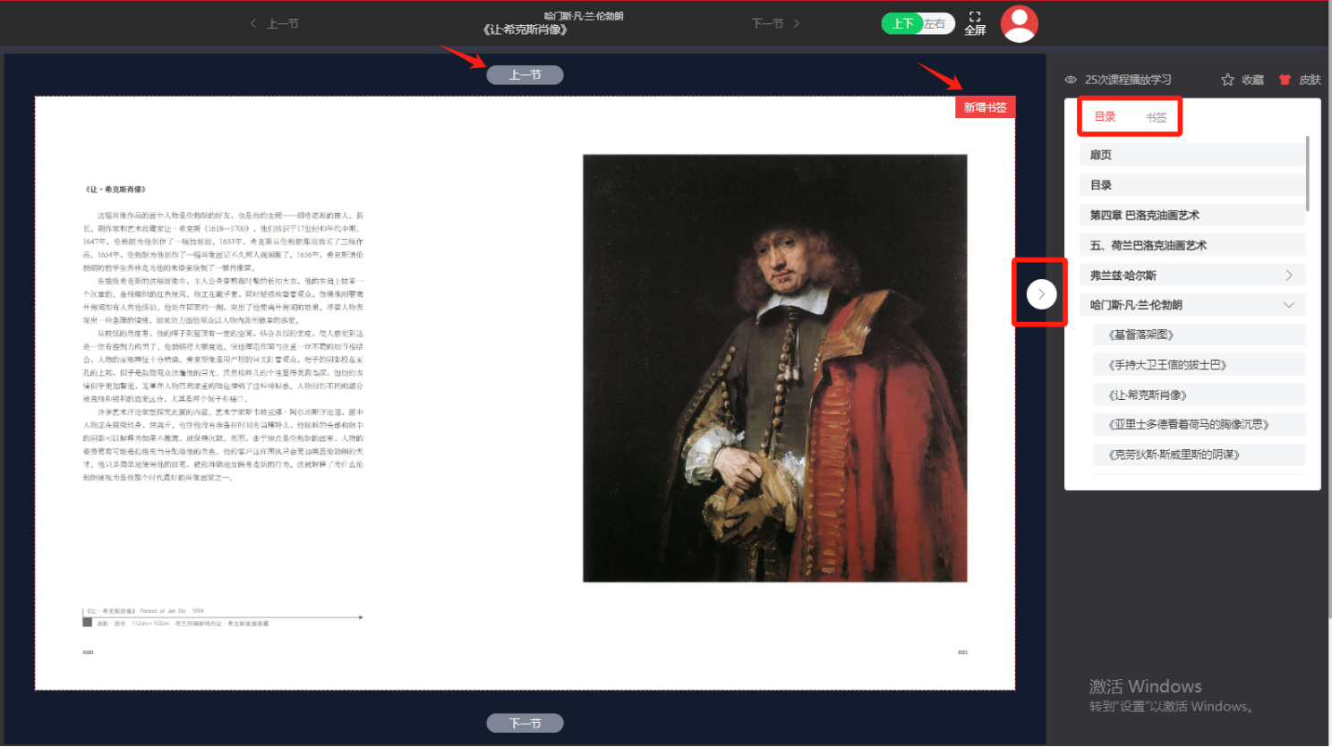The image size is (1332, 747).
Task: Open 《亚里士多德看着荷马的胸像沉思》 lesson
Action: (1200, 424)
